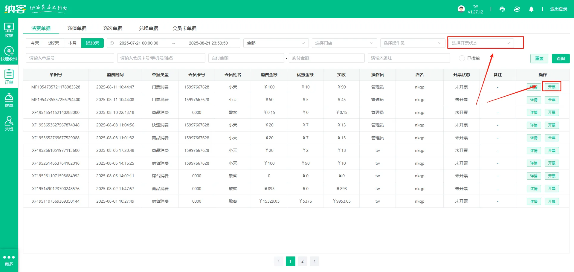Select the 快速收银 quick cashier icon
The height and width of the screenshot is (272, 574).
point(9,54)
